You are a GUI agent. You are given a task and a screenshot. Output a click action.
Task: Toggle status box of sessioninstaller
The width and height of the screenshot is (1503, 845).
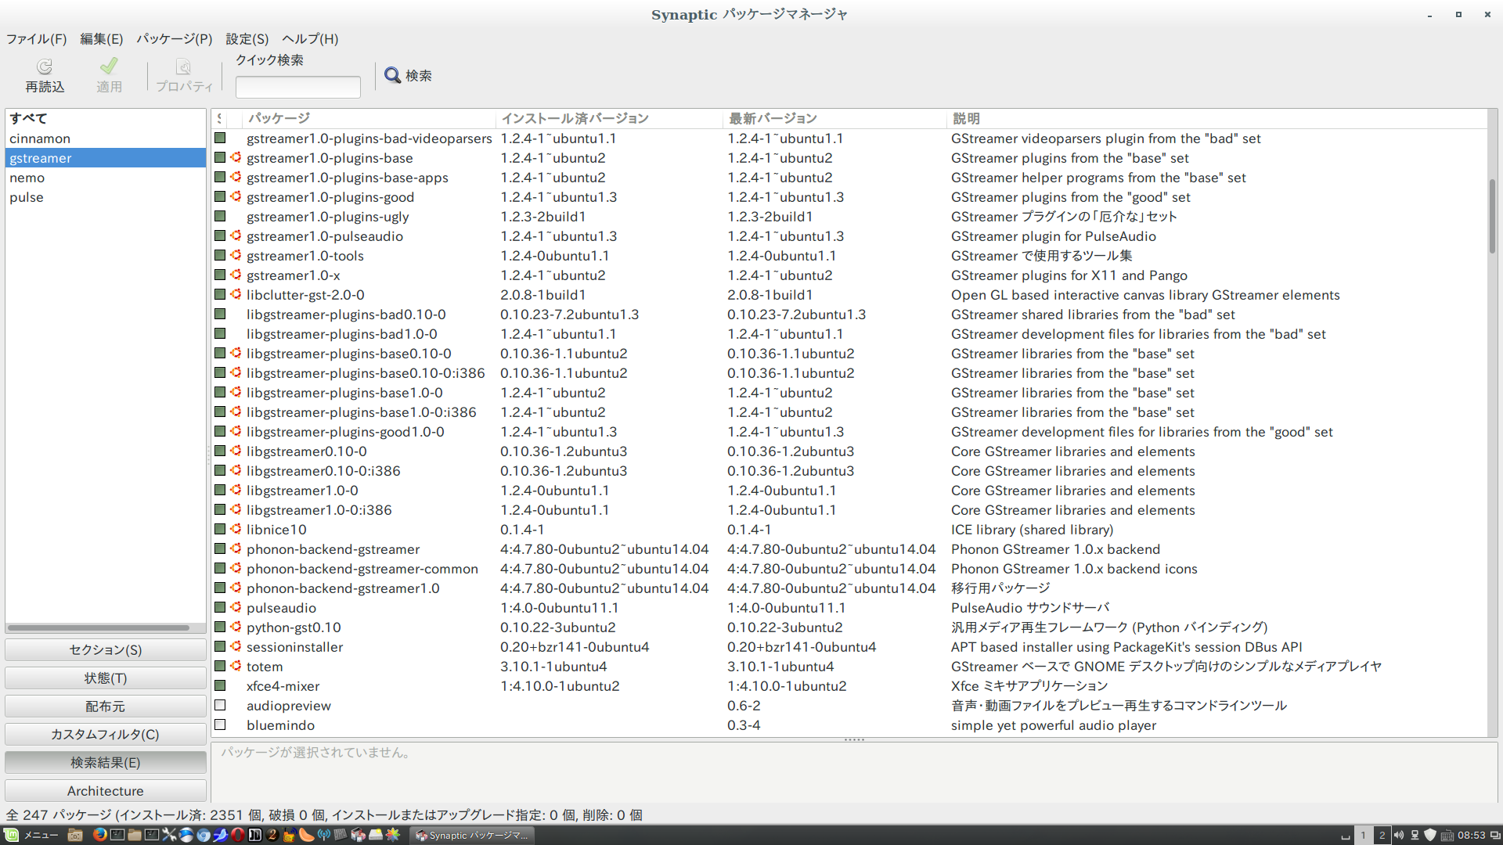[220, 646]
